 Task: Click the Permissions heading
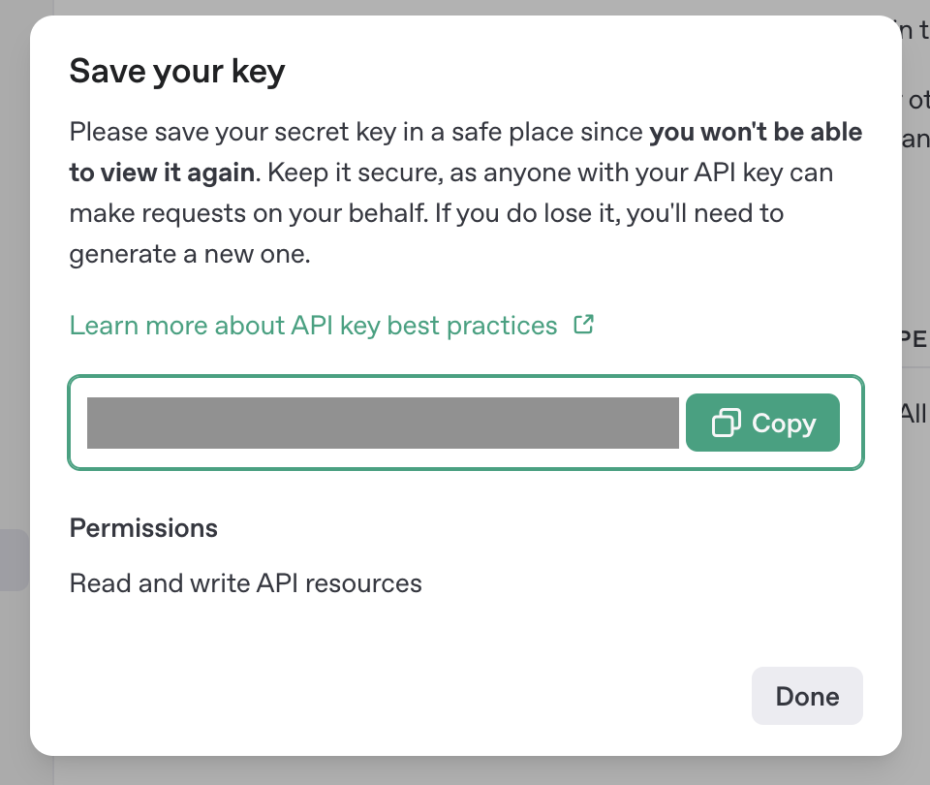[x=143, y=528]
